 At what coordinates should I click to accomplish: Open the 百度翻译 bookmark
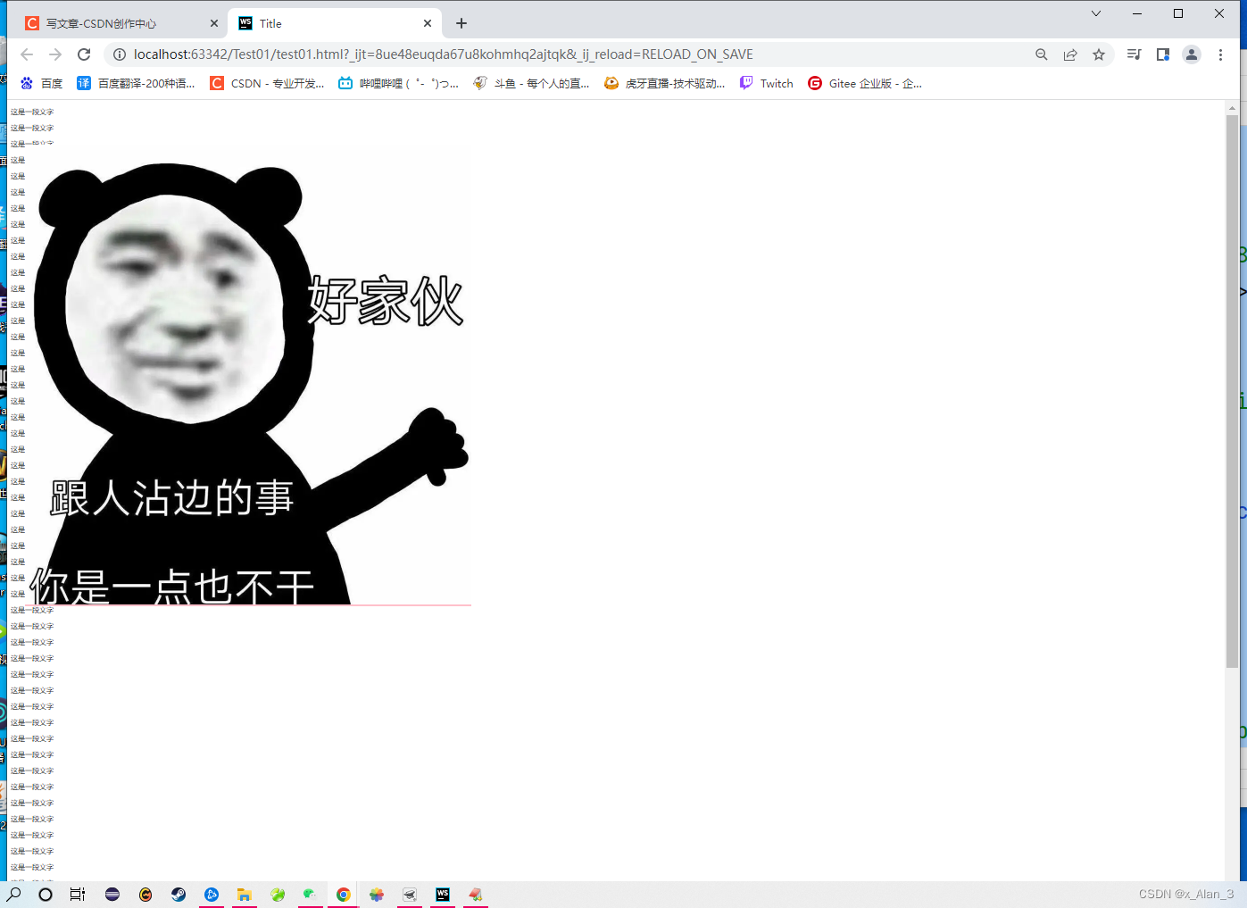pyautogui.click(x=136, y=83)
